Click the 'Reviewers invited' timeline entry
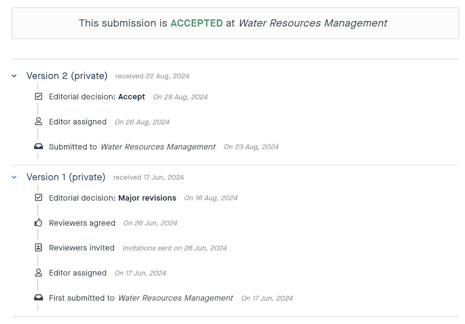This screenshot has height=324, width=465. pos(82,248)
